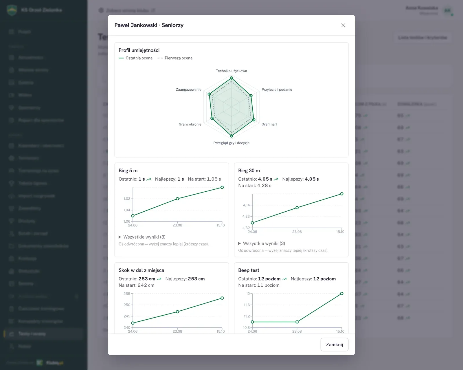Screen dimensions: 463x370
Task: Click the Gra 1 na 1 radar point
Action: (254, 120)
